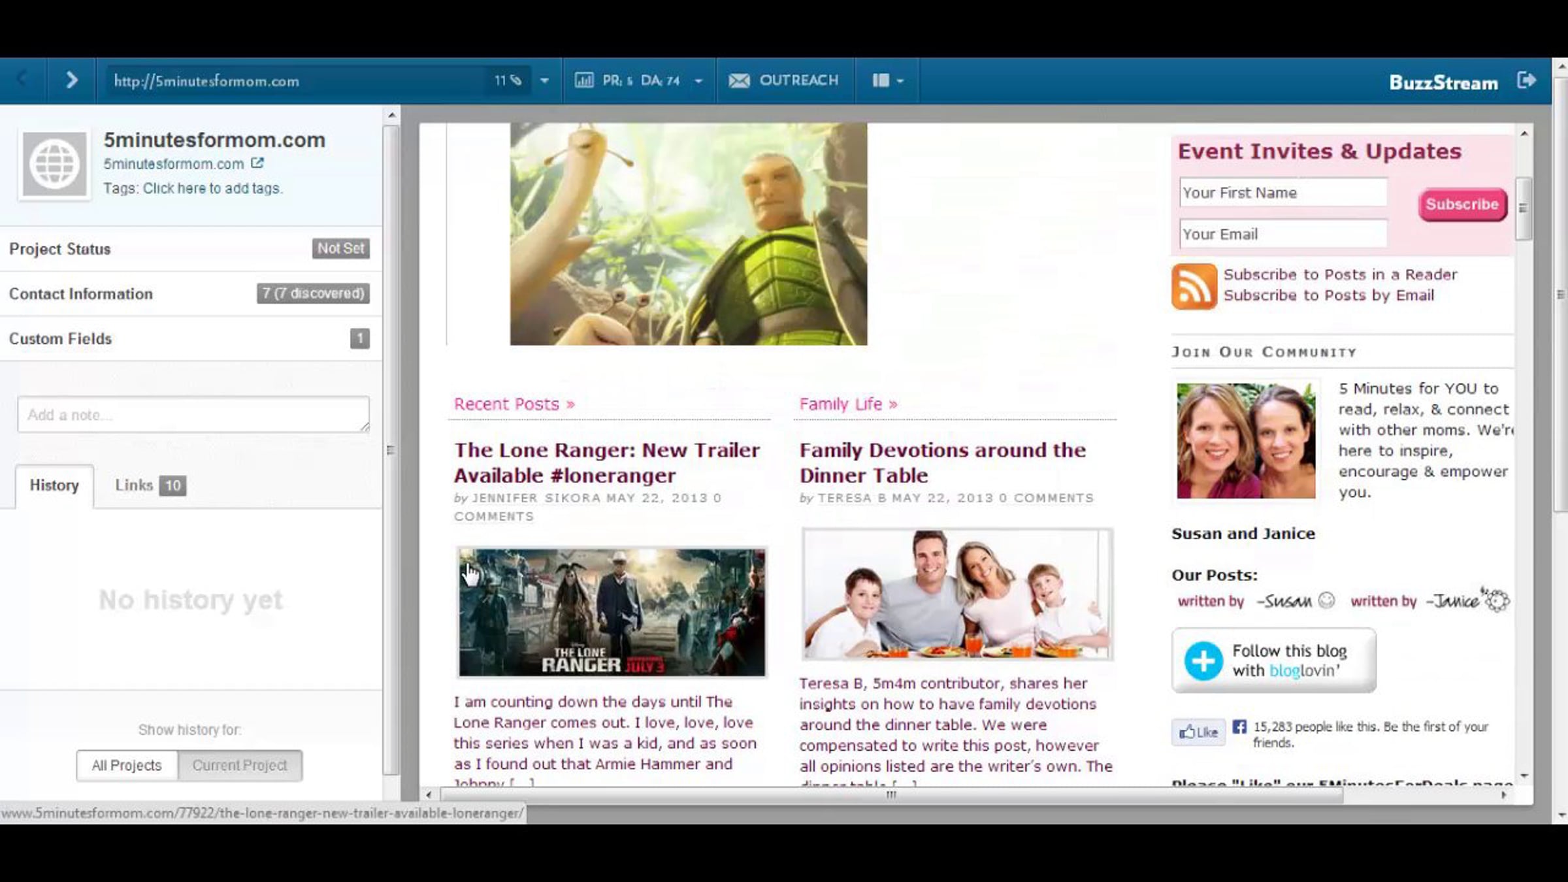The width and height of the screenshot is (1568, 882).
Task: Click the panel layout icon in toolbar
Action: pyautogui.click(x=880, y=80)
